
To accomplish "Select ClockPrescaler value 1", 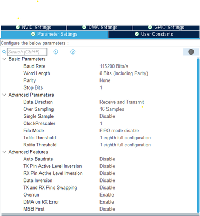I will click(x=101, y=123).
